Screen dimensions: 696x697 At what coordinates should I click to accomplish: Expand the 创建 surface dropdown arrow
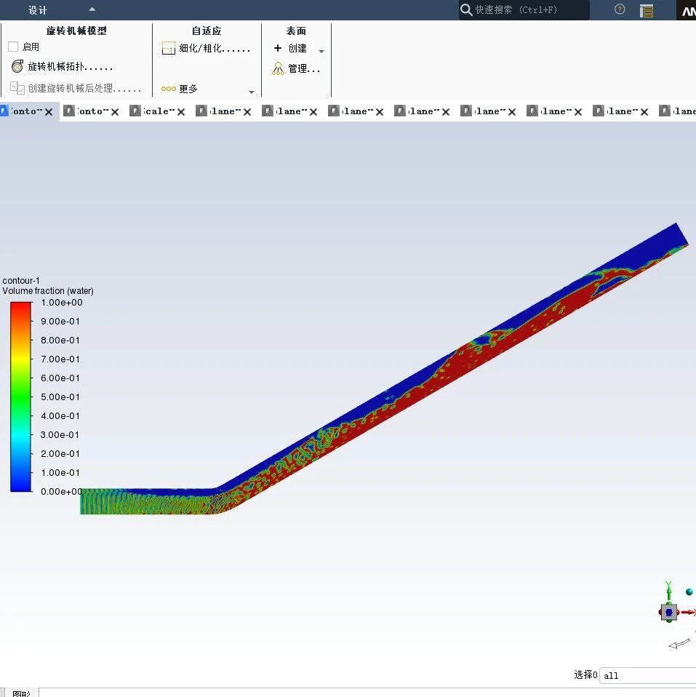tap(321, 52)
